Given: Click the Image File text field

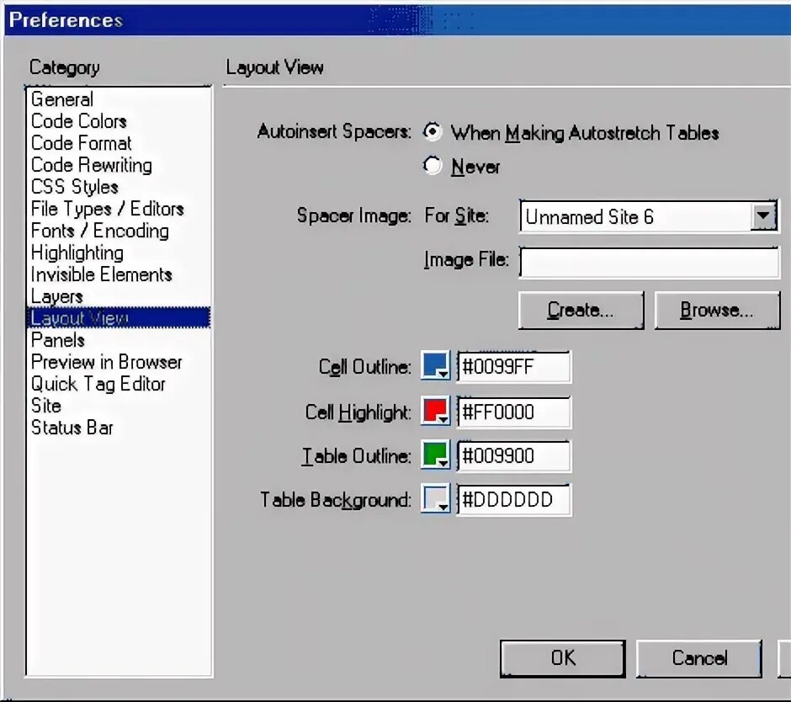Looking at the screenshot, I should [x=650, y=262].
